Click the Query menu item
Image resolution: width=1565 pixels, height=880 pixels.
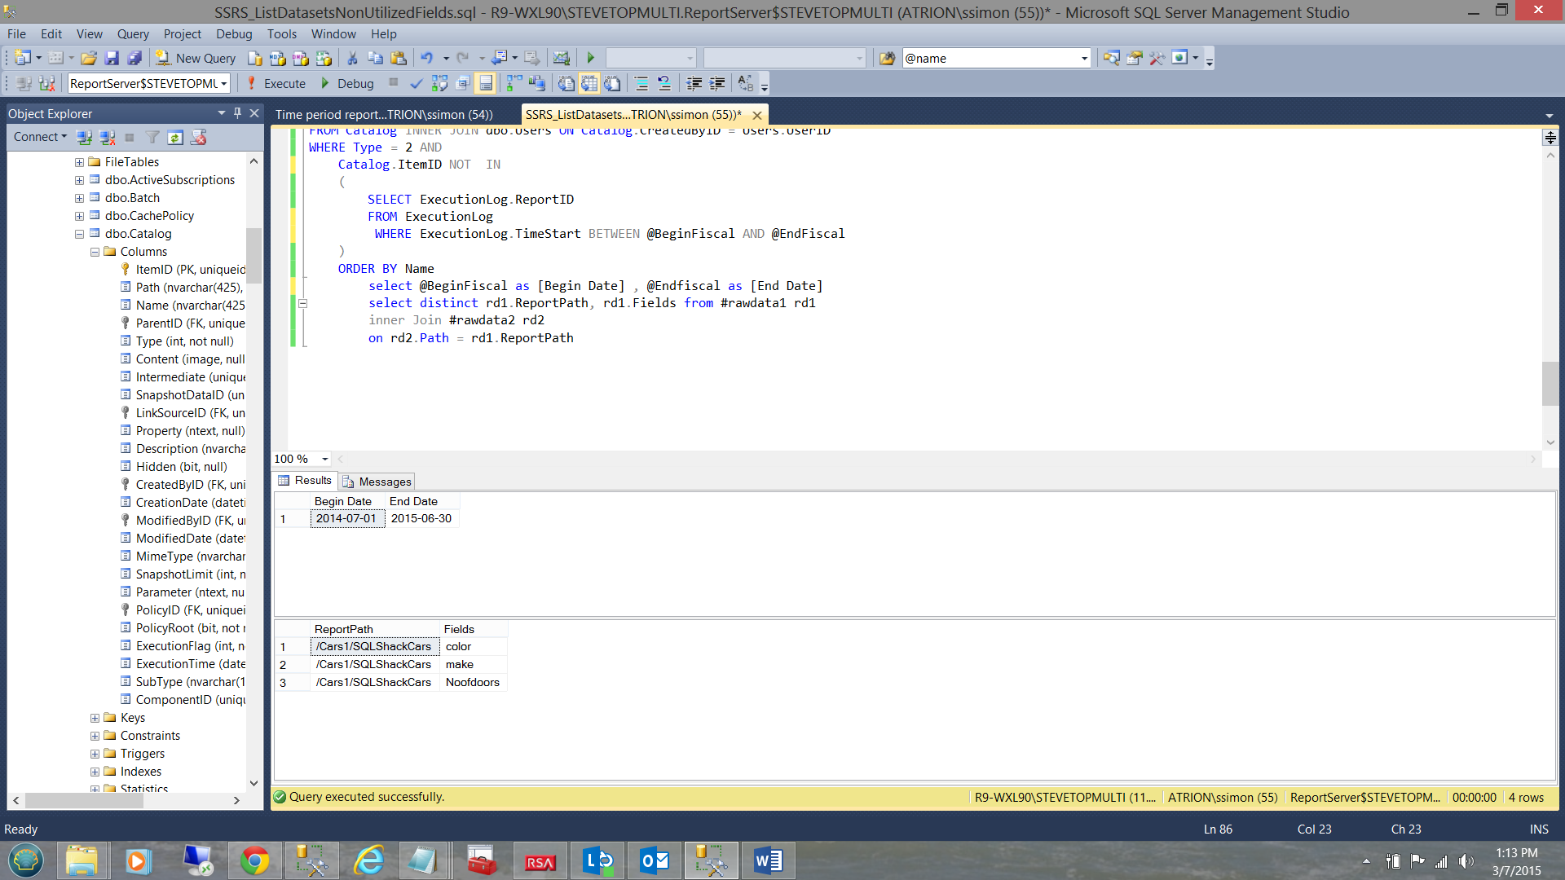[131, 33]
